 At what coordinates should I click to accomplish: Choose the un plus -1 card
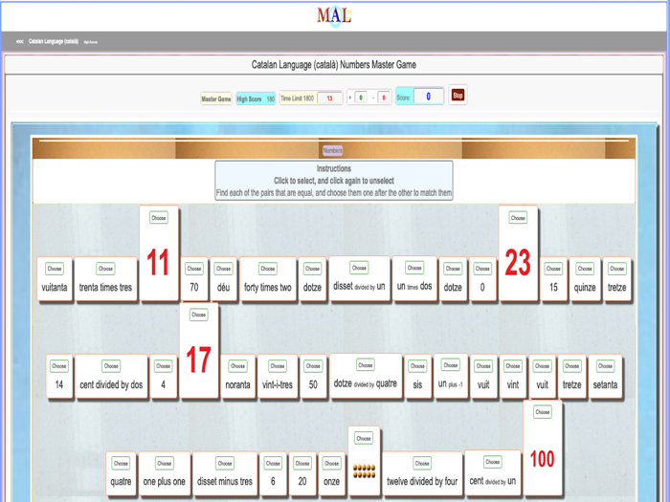pos(451,365)
